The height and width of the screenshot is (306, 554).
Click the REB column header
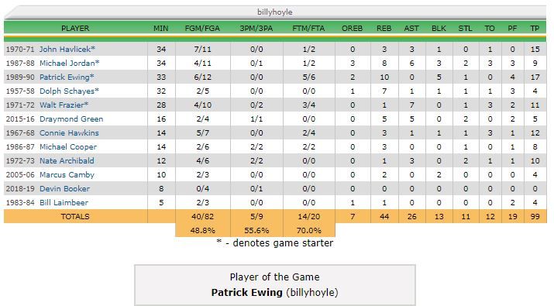point(384,28)
